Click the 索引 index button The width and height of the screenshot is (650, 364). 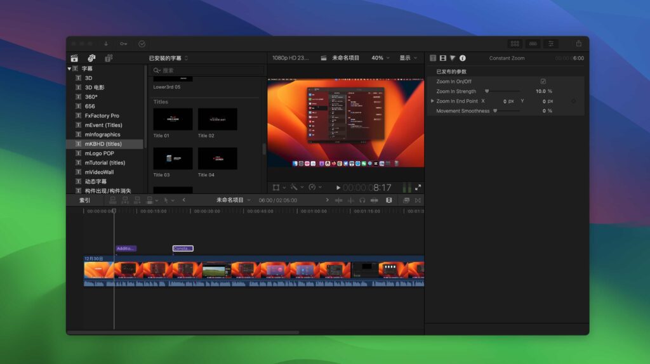click(84, 200)
